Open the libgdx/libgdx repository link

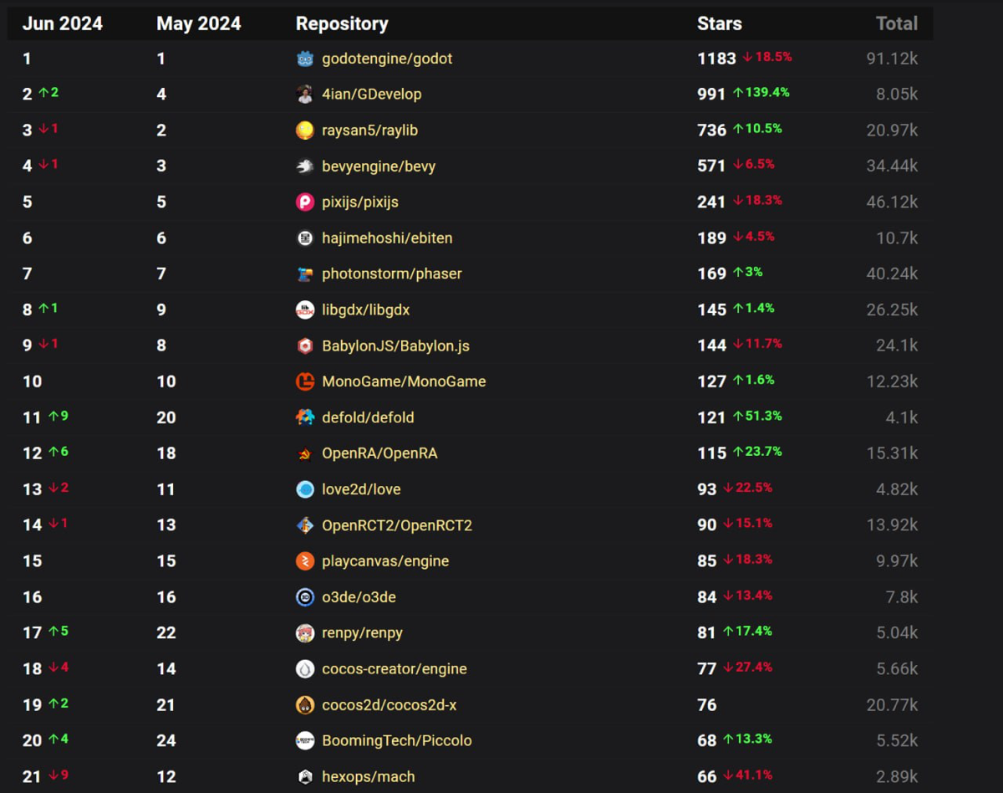(366, 310)
